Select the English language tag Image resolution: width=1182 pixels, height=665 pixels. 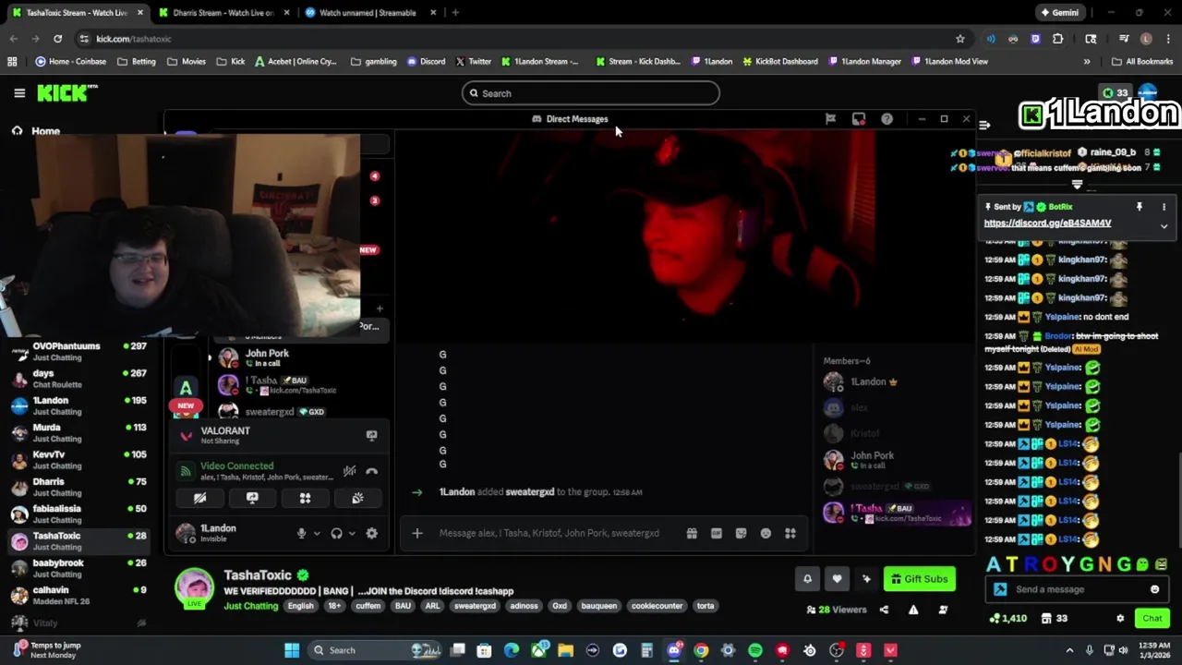300,606
